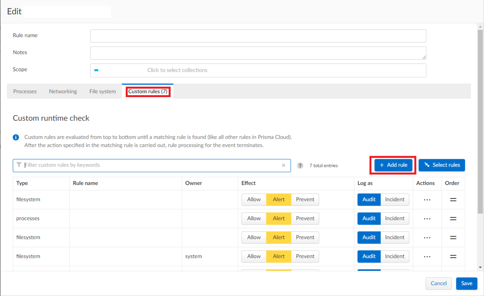Switch to the Networking tab

(x=63, y=92)
